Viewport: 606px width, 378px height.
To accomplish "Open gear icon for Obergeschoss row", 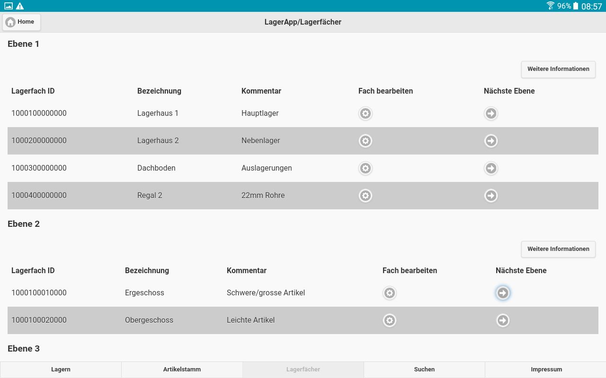I will click(389, 320).
